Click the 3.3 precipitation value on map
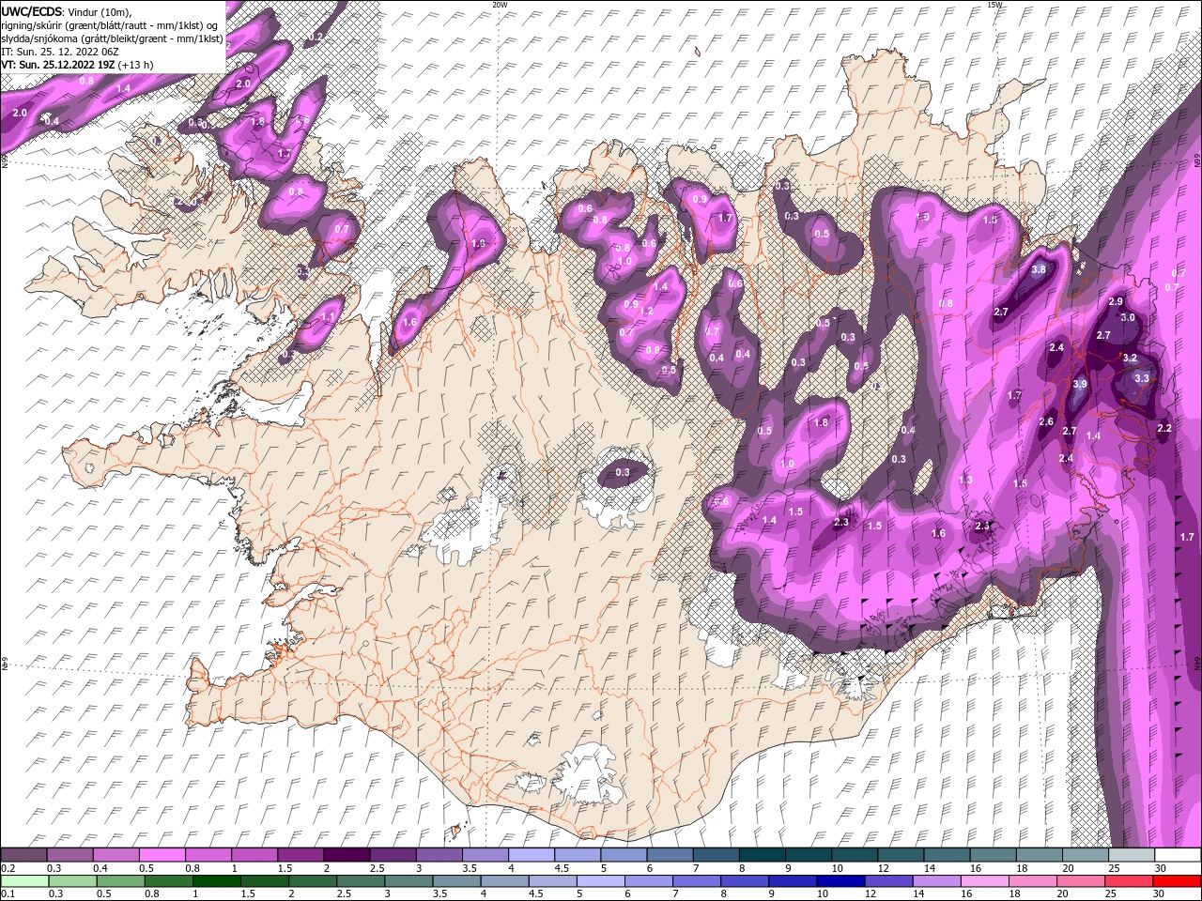 pos(1142,378)
